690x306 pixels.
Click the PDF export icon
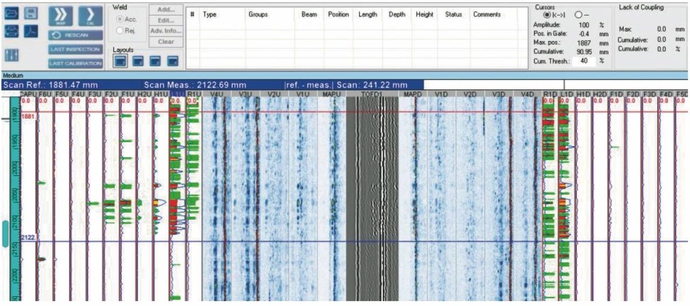click(32, 31)
